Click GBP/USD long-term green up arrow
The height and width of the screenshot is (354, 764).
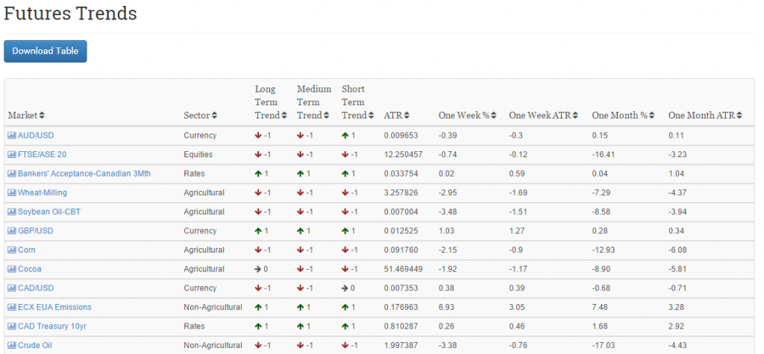tap(258, 231)
